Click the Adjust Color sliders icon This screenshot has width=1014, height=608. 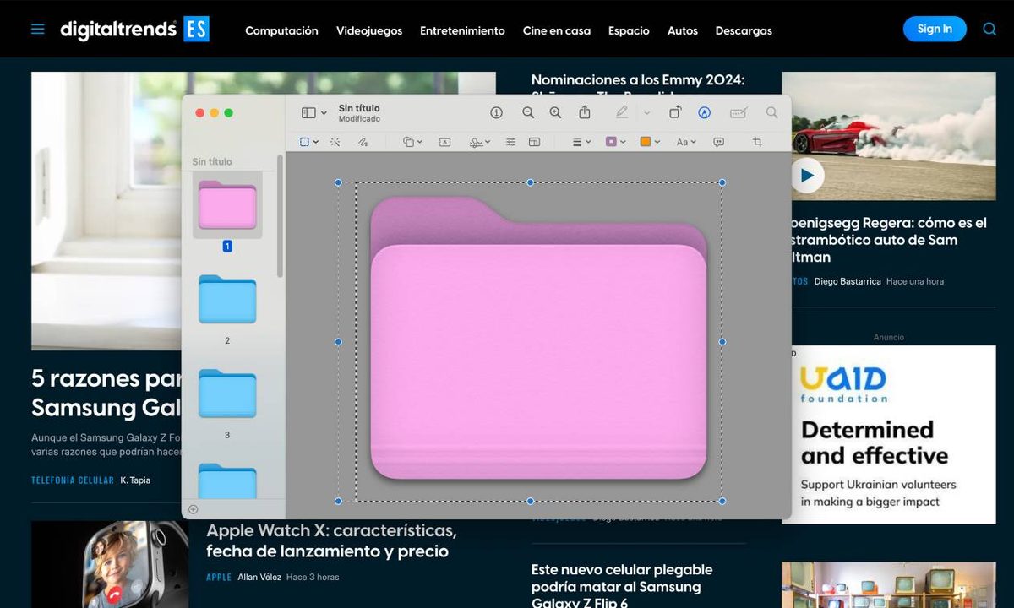(510, 141)
